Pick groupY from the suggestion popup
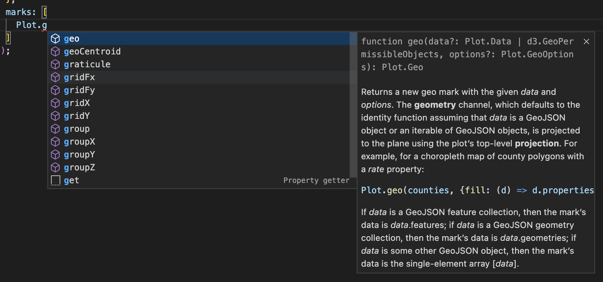603x282 pixels. [x=79, y=155]
